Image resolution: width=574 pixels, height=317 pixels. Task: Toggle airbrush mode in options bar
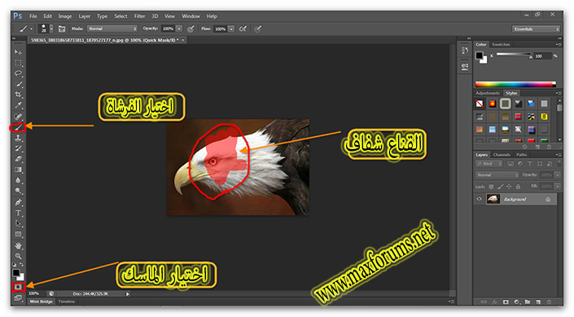(243, 29)
